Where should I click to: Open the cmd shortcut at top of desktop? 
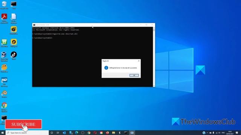click(x=14, y=5)
